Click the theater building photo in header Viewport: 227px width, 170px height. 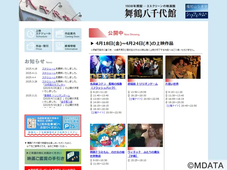51,10
